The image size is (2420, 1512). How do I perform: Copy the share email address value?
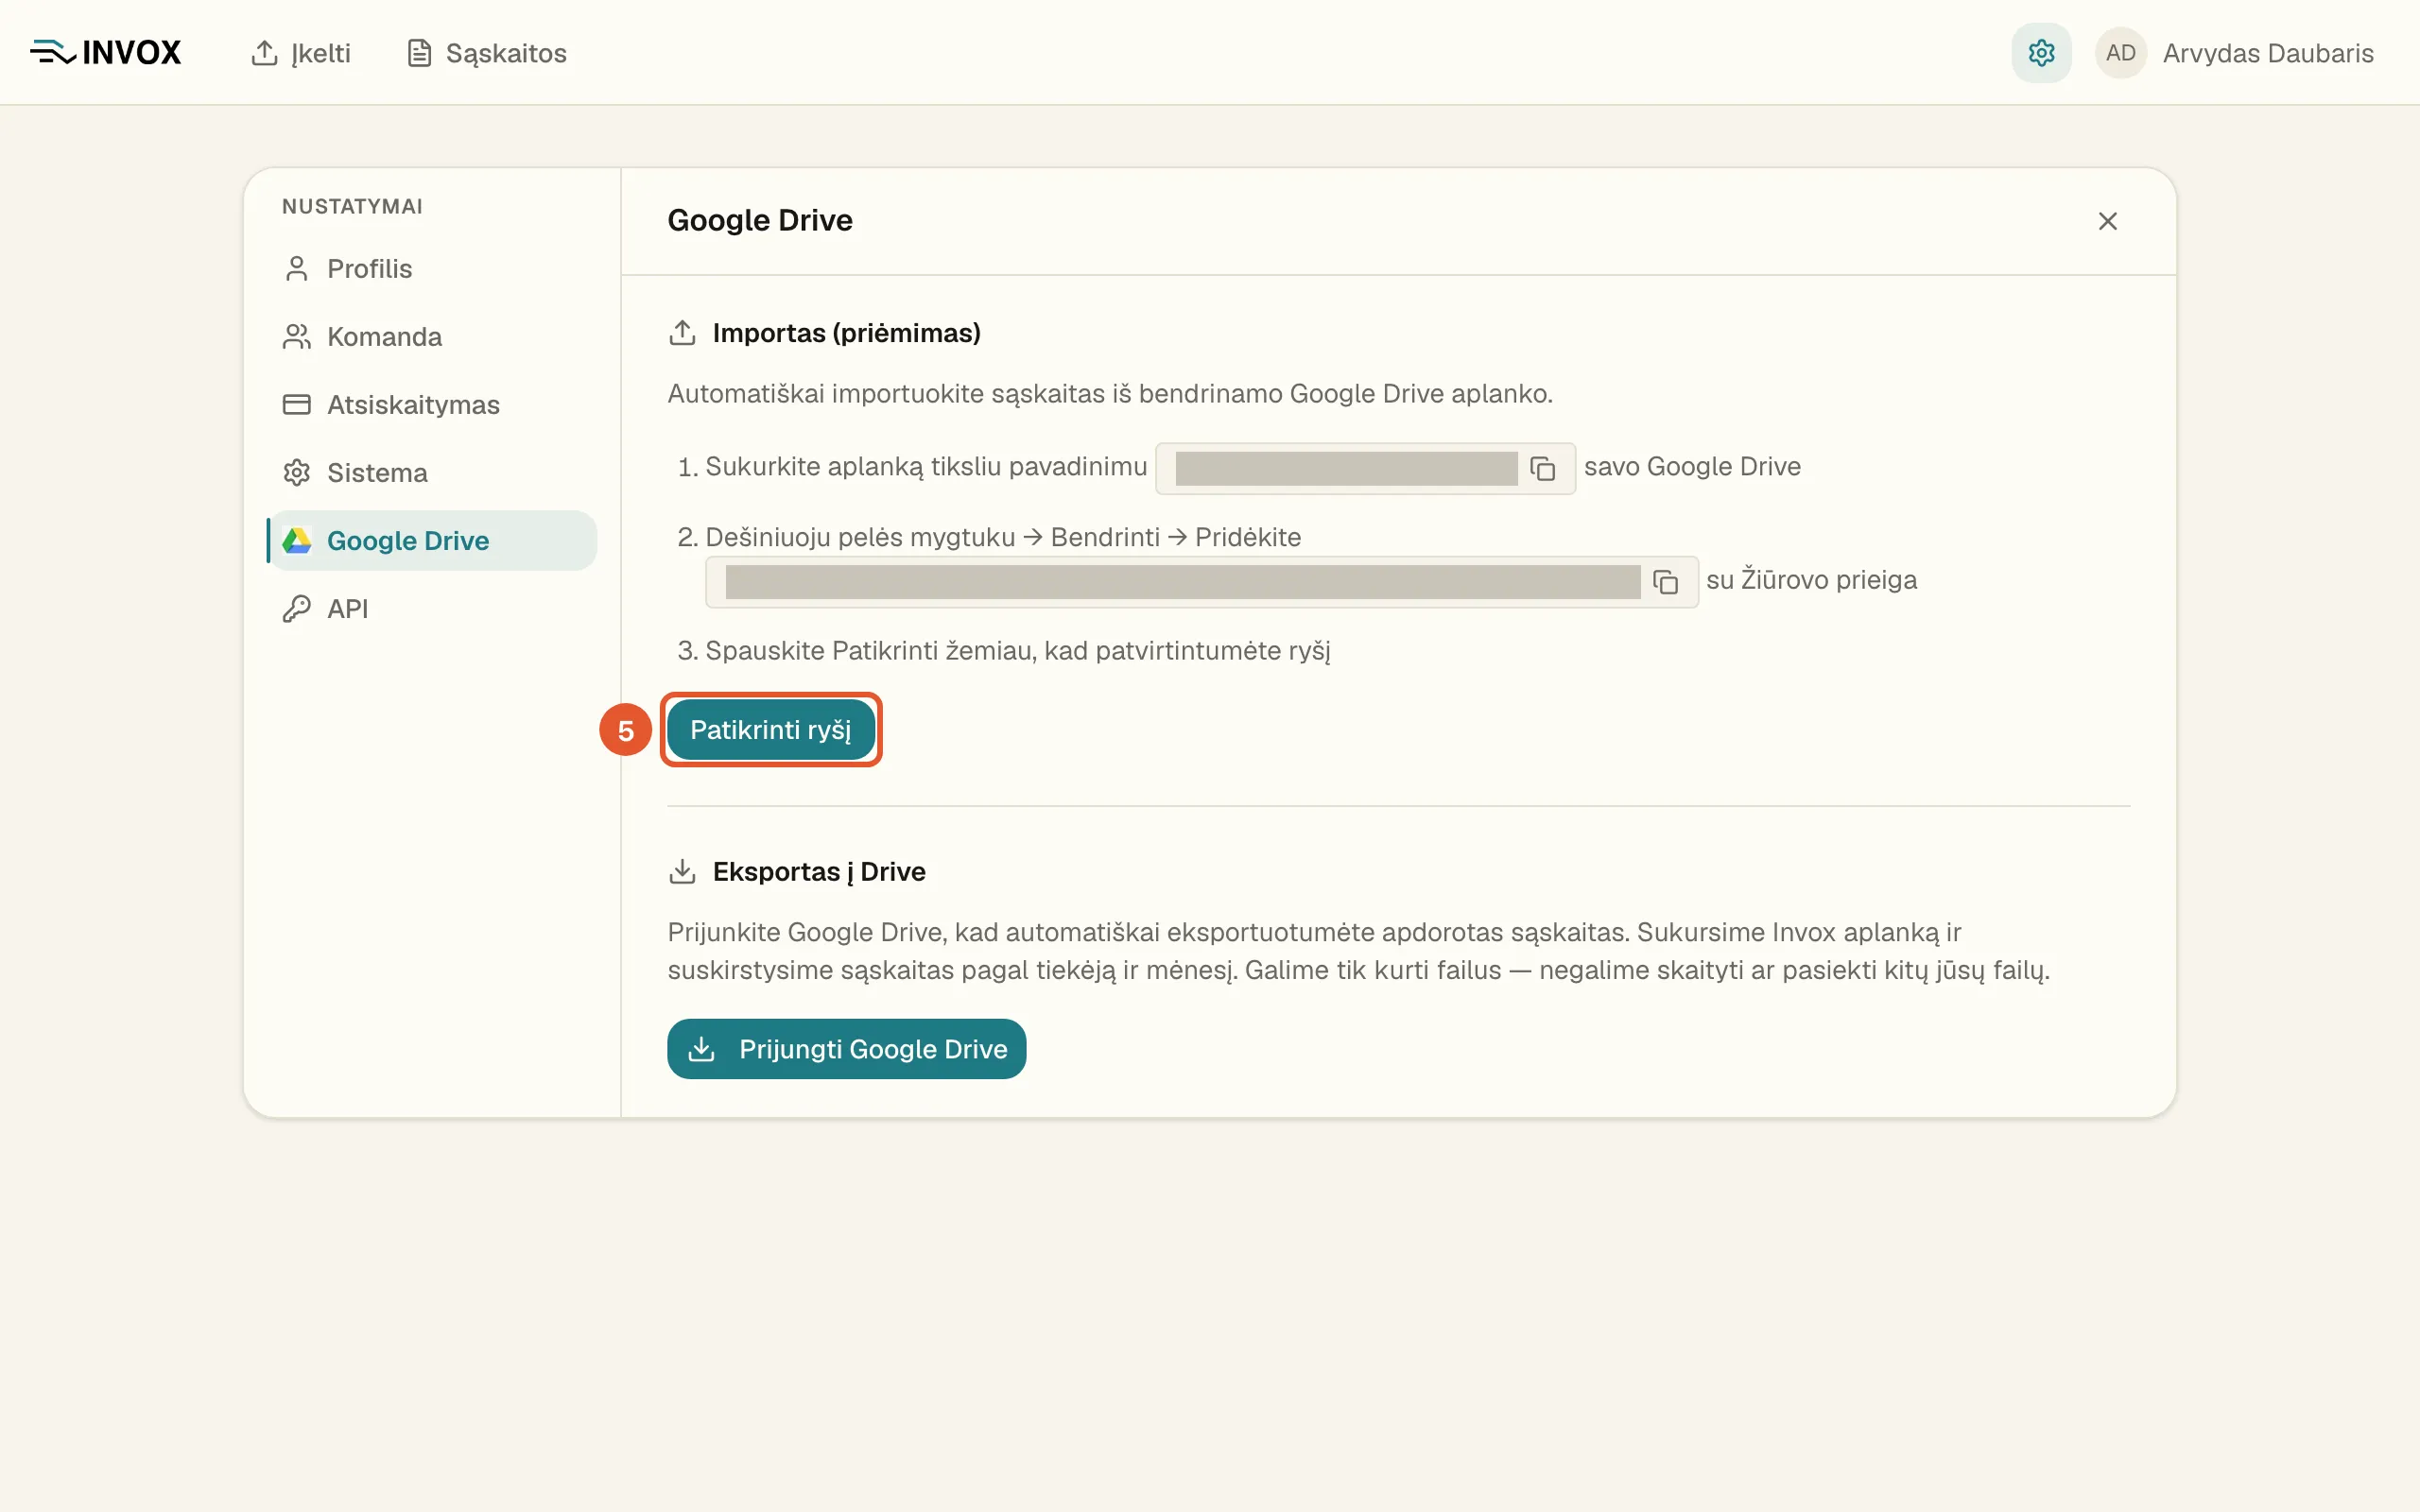click(x=1665, y=582)
